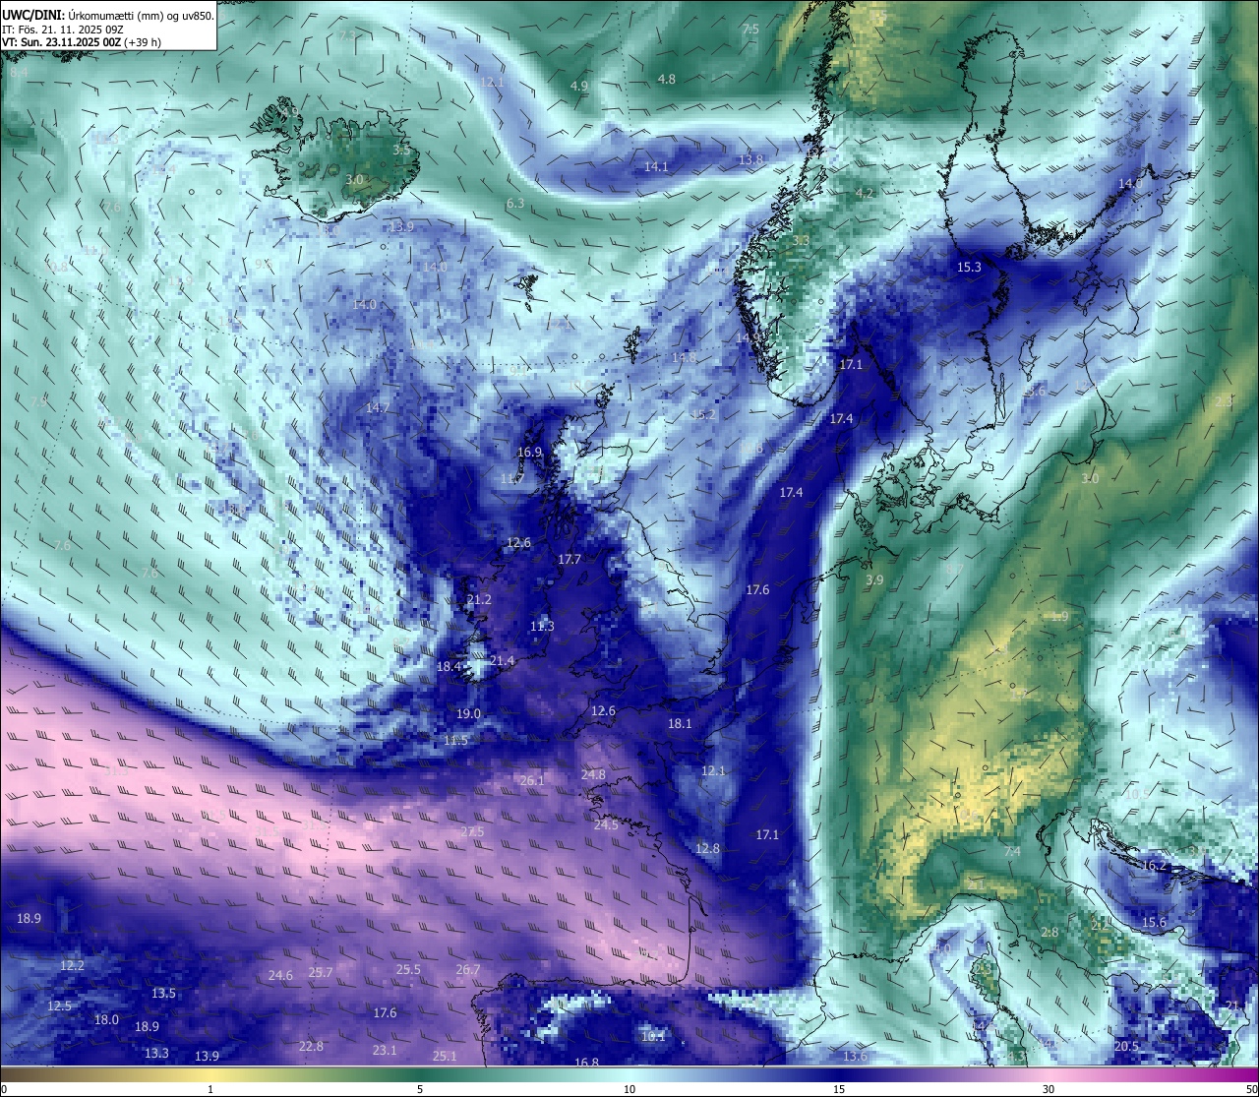Select the 12.5 value label

pos(59,1006)
